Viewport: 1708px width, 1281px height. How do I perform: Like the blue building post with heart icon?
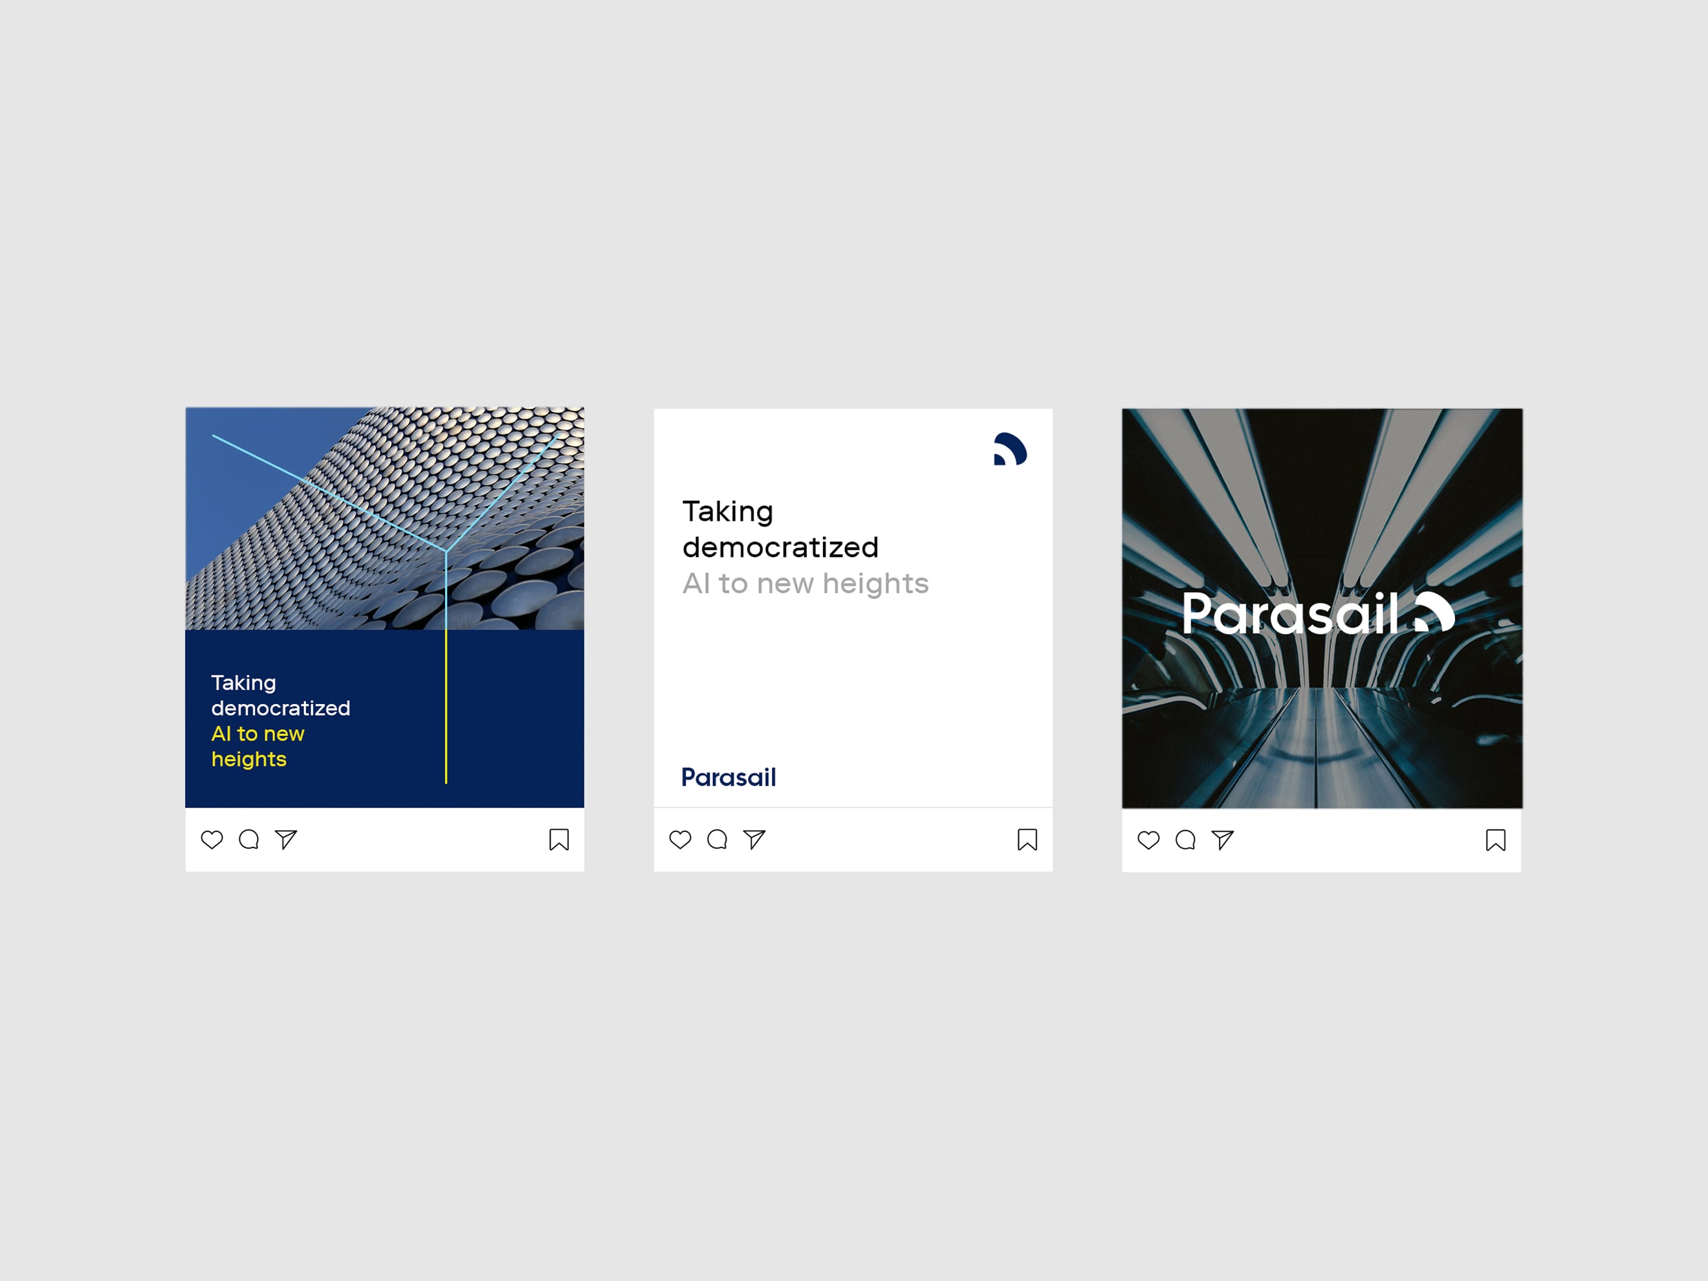click(212, 839)
